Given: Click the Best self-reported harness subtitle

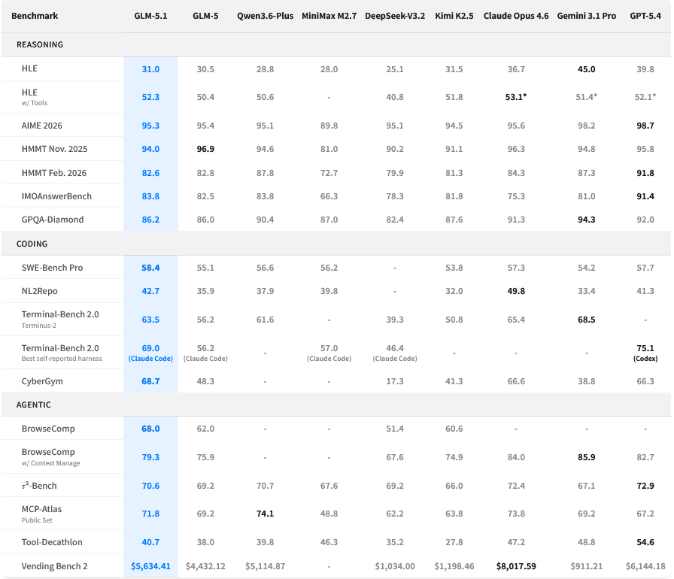Looking at the screenshot, I should 62,359.
